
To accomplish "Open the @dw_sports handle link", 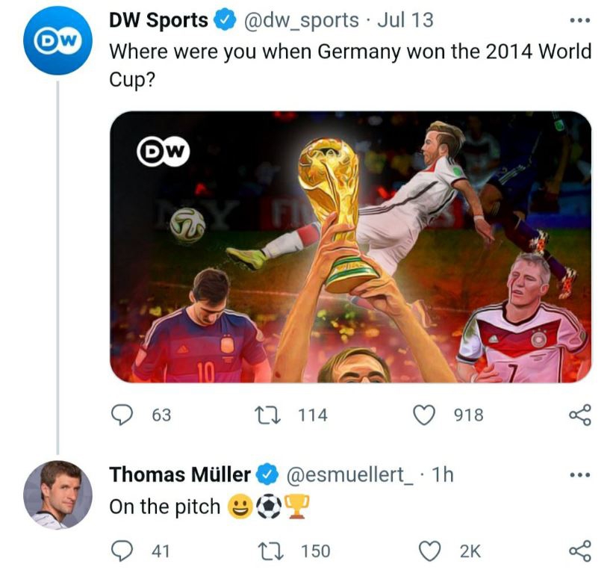I will pyautogui.click(x=302, y=21).
